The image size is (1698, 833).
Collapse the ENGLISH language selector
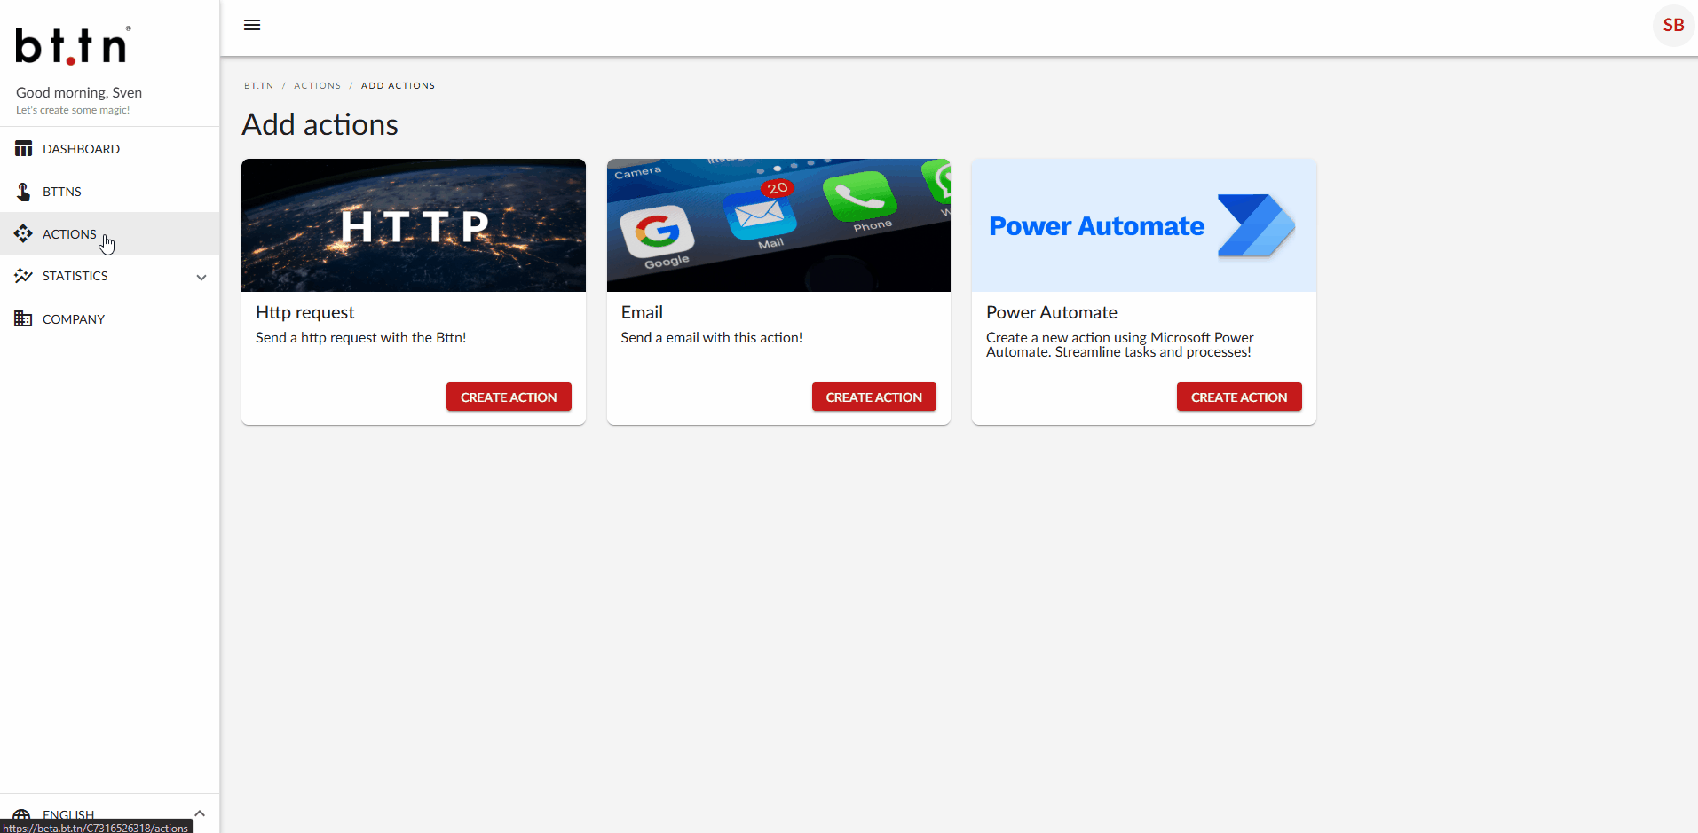(200, 813)
